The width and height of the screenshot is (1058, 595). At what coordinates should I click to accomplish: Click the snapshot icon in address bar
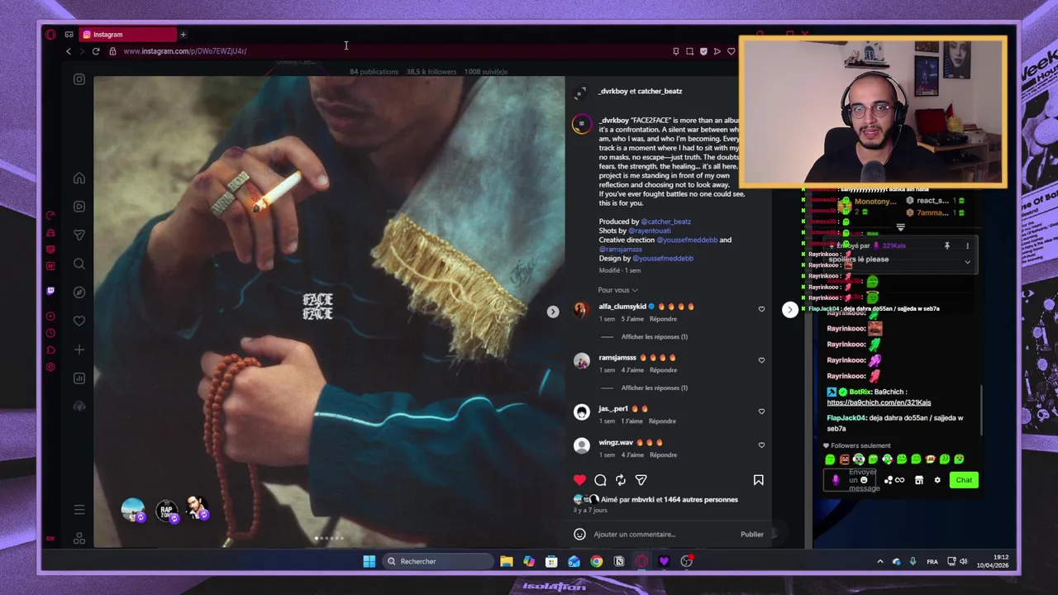689,51
